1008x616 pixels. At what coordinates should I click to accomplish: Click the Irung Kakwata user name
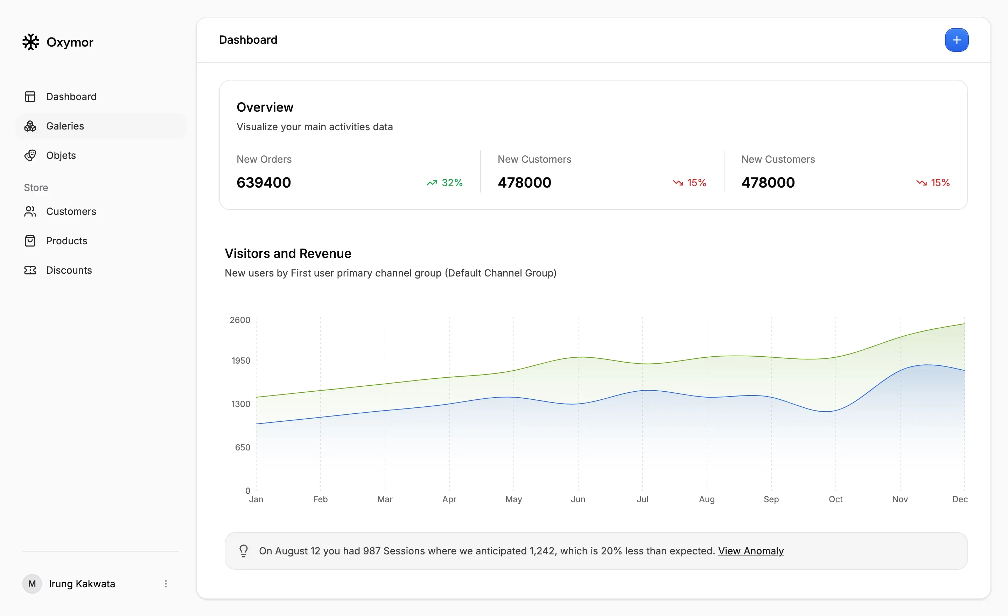tap(82, 584)
